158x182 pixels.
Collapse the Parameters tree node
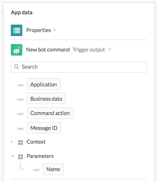pyautogui.click(x=13, y=156)
